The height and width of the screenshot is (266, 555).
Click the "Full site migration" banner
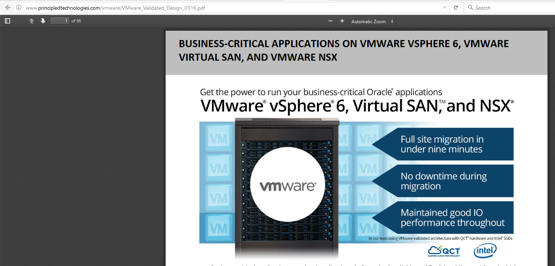pos(446,144)
